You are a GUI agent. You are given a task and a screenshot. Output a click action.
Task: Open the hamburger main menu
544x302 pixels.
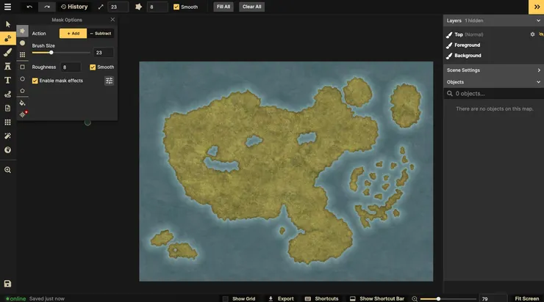click(x=7, y=7)
